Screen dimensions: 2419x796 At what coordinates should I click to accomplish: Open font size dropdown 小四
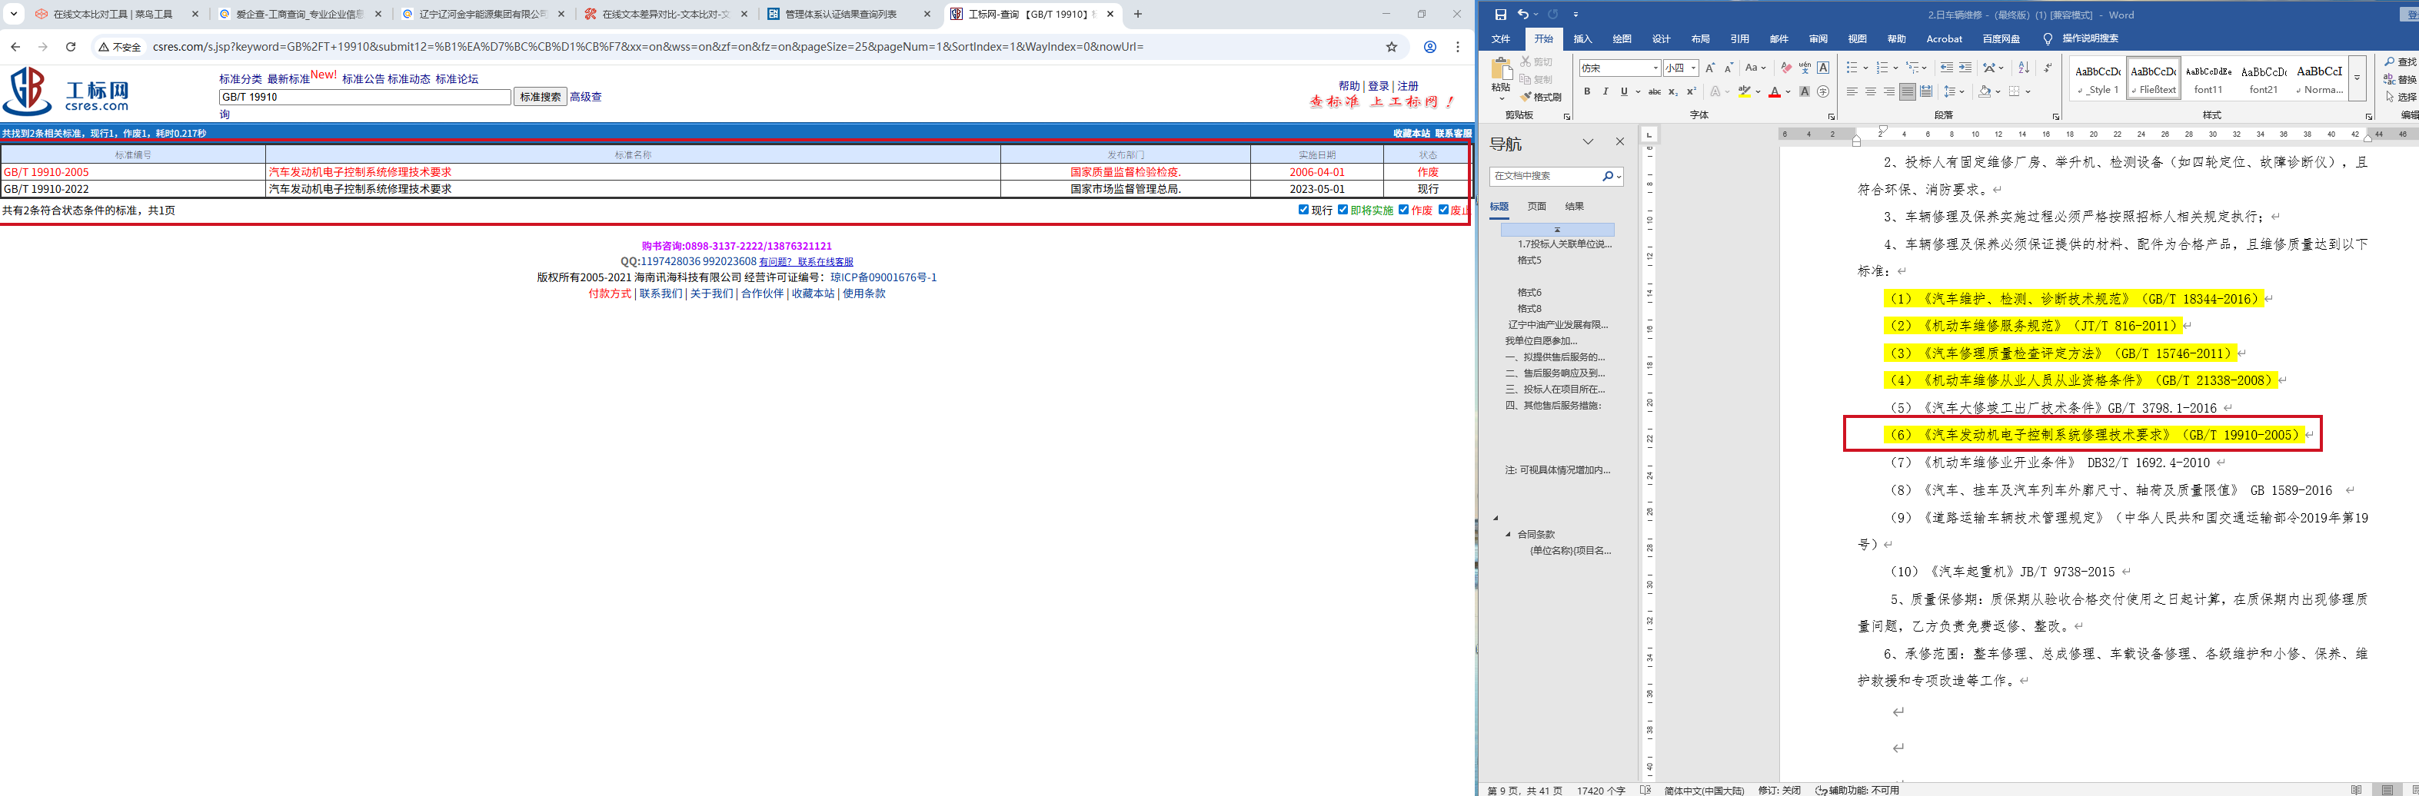pyautogui.click(x=1693, y=68)
